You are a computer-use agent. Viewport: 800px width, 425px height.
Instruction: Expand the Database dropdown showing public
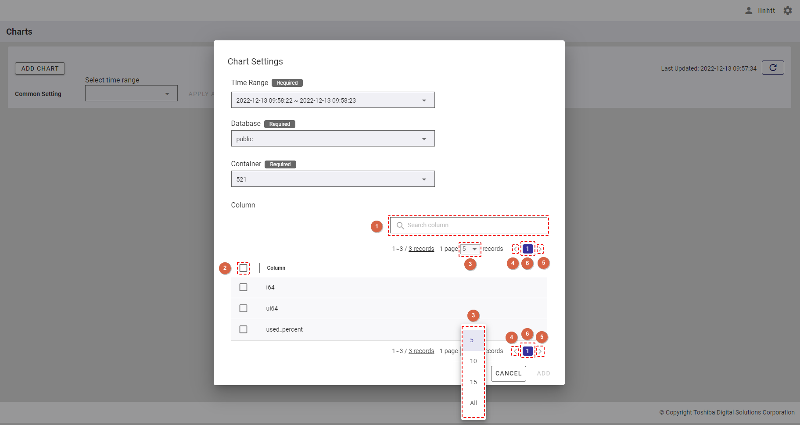333,139
